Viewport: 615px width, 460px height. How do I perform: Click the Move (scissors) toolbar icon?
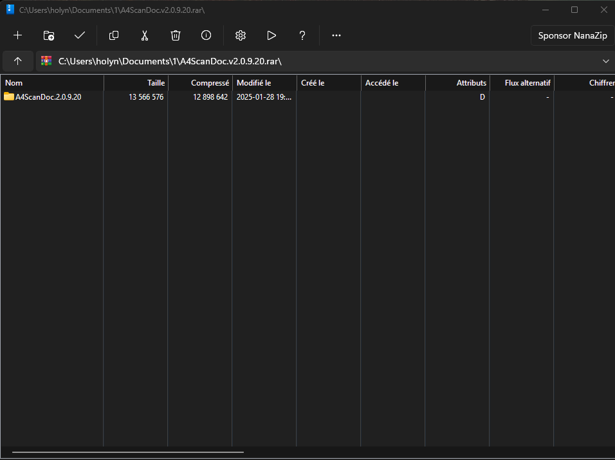(x=145, y=35)
